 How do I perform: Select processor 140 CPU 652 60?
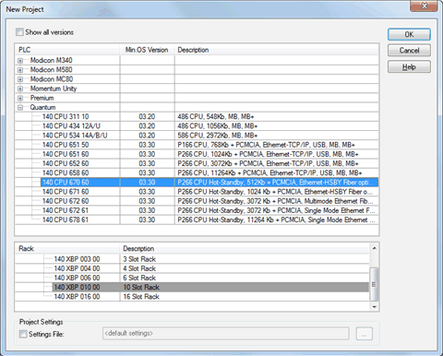[x=66, y=163]
